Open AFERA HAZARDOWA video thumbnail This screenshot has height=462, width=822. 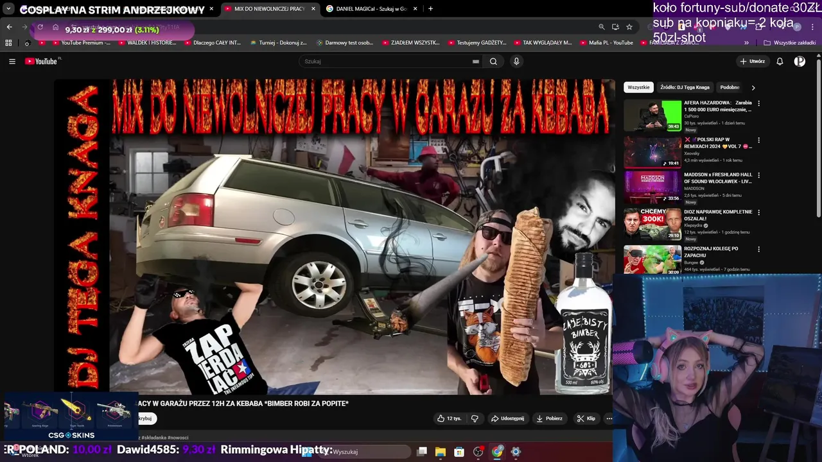coord(652,115)
